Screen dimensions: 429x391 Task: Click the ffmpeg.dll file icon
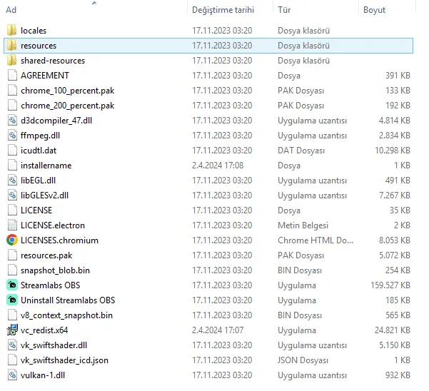12,136
